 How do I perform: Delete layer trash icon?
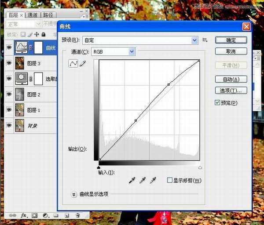click(x=77, y=215)
